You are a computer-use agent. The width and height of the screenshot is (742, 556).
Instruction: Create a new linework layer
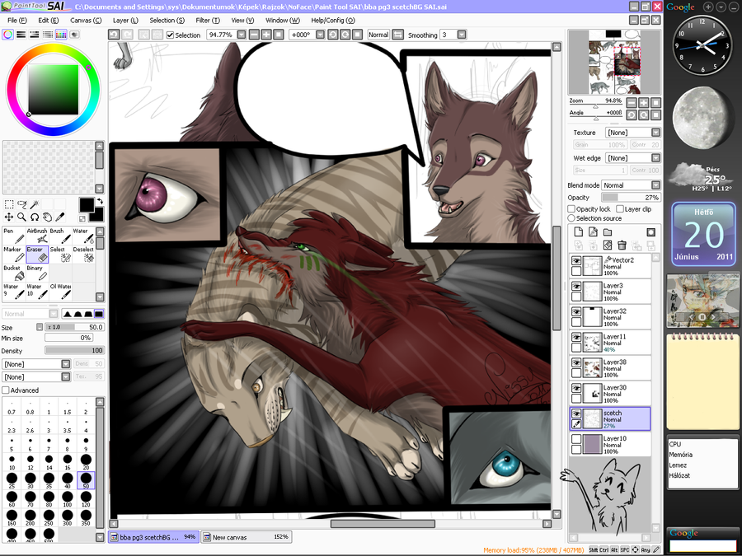click(593, 231)
